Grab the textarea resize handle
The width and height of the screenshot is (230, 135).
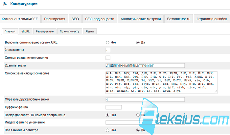click(216, 92)
